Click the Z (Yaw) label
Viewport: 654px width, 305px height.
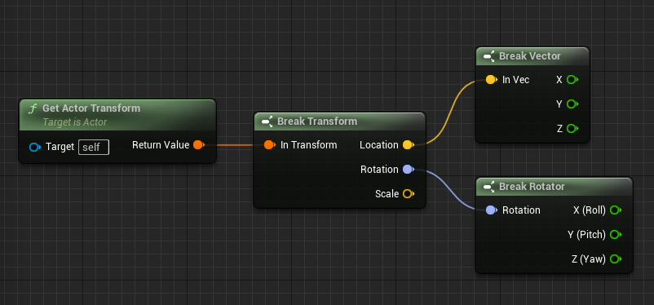click(589, 259)
